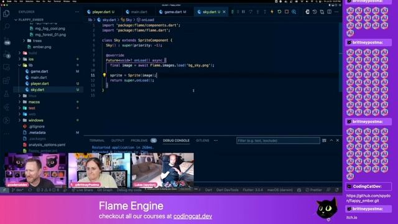Open the PROBLEMS panel tab
Screen dimensions: 398x224
144,141
